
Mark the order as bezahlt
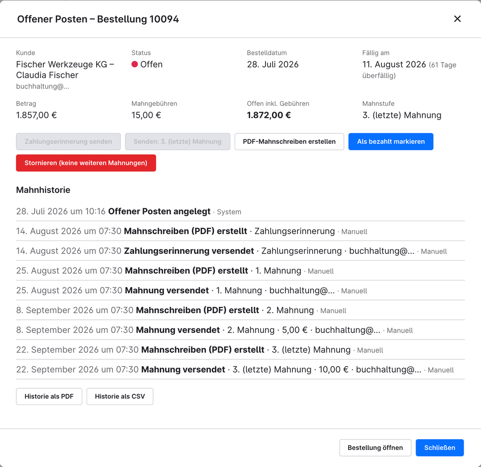[391, 142]
